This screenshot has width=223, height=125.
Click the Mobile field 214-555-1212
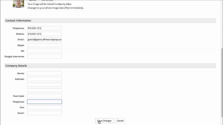45,34
